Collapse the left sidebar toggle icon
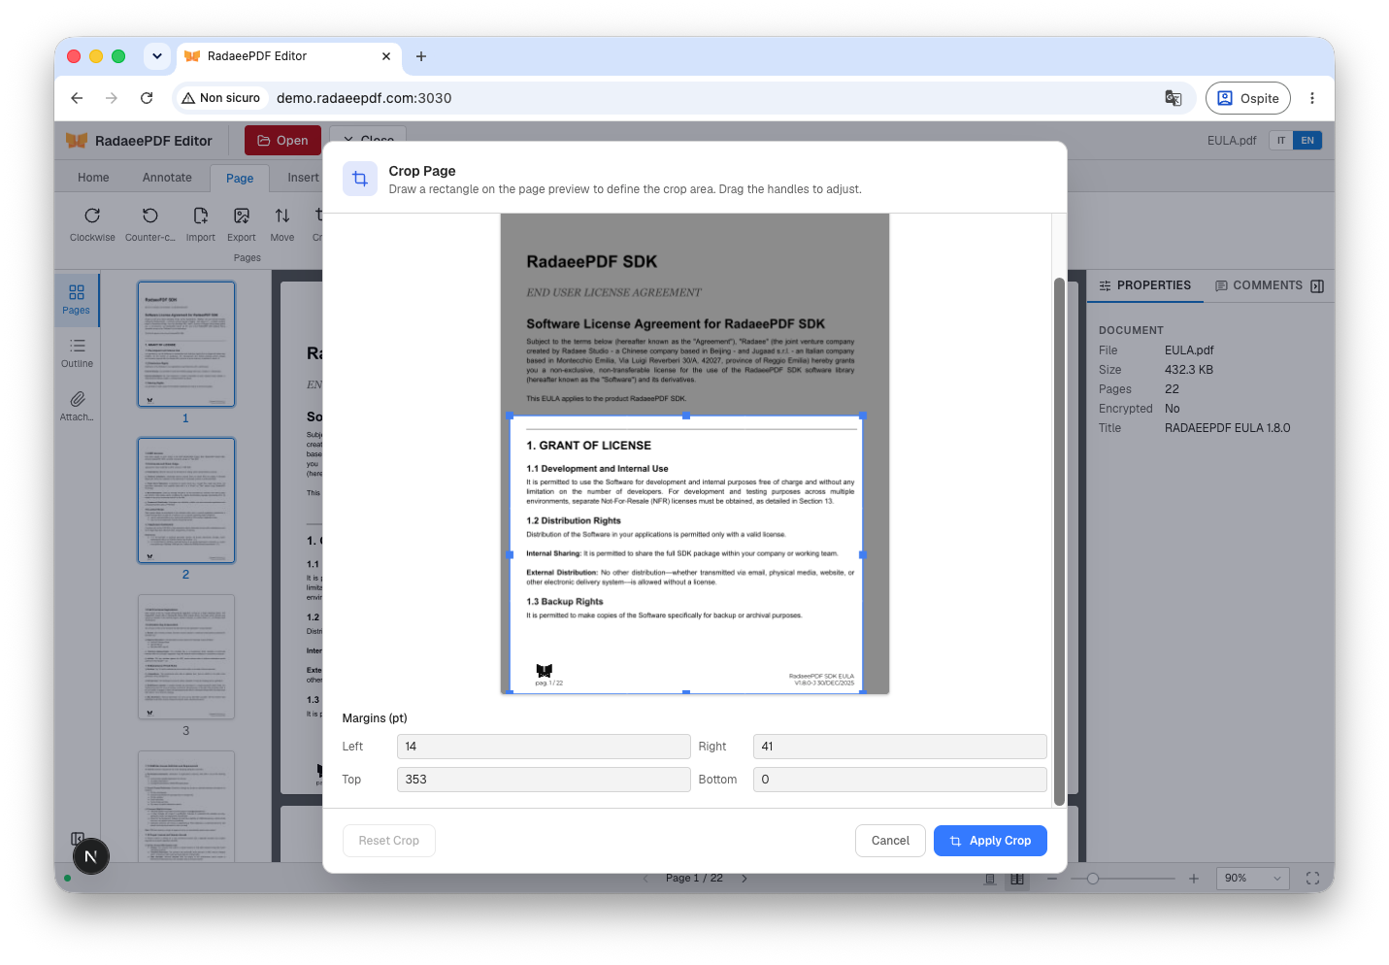 click(78, 839)
